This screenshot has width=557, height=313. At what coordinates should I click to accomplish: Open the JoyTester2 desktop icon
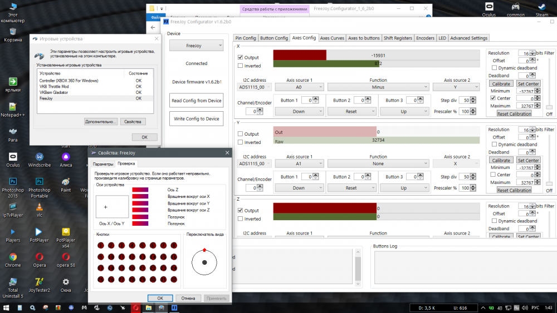tap(39, 282)
